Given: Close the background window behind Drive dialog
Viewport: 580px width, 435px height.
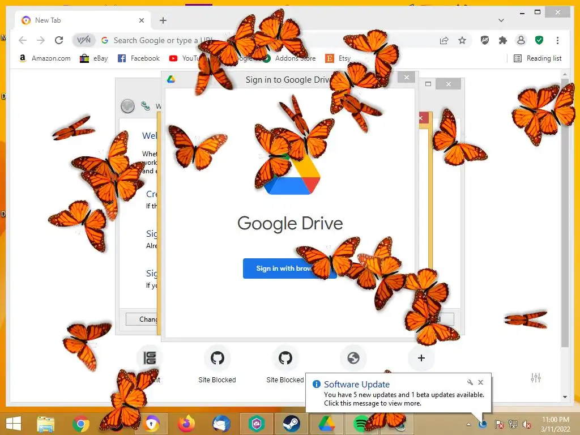Looking at the screenshot, I should tap(449, 84).
